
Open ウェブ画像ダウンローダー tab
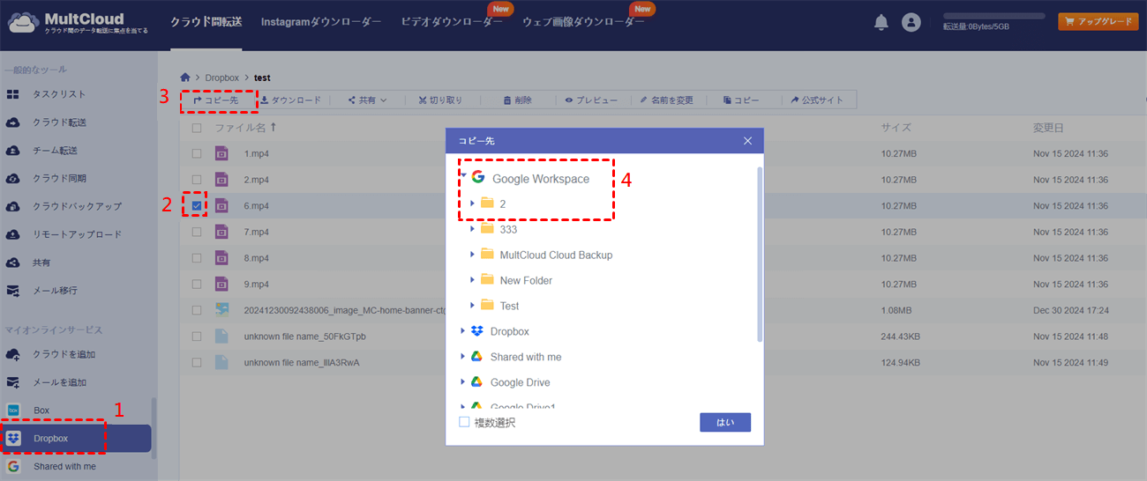pos(583,22)
